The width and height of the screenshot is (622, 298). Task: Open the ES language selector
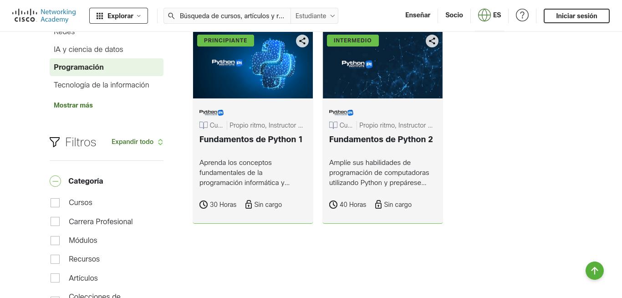(x=497, y=15)
